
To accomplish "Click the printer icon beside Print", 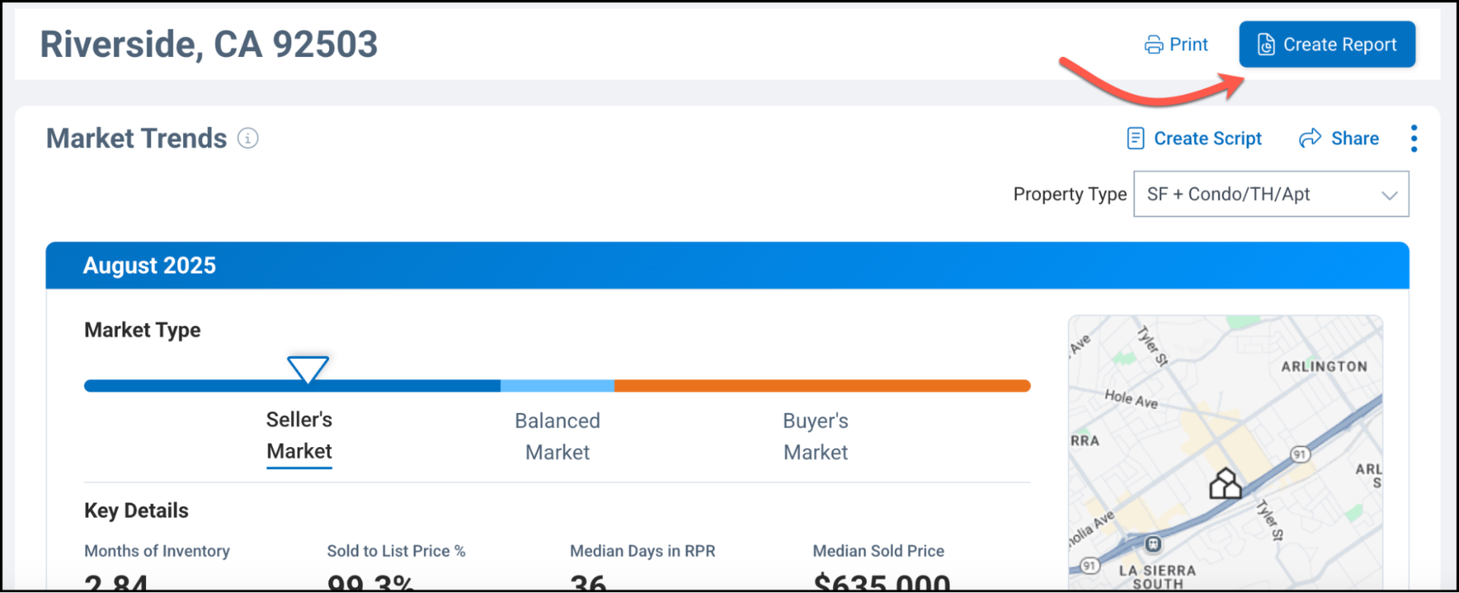I will (x=1153, y=45).
